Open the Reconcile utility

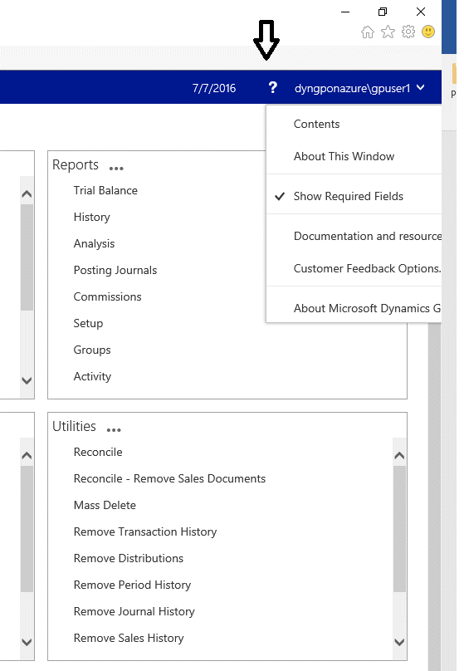click(98, 452)
